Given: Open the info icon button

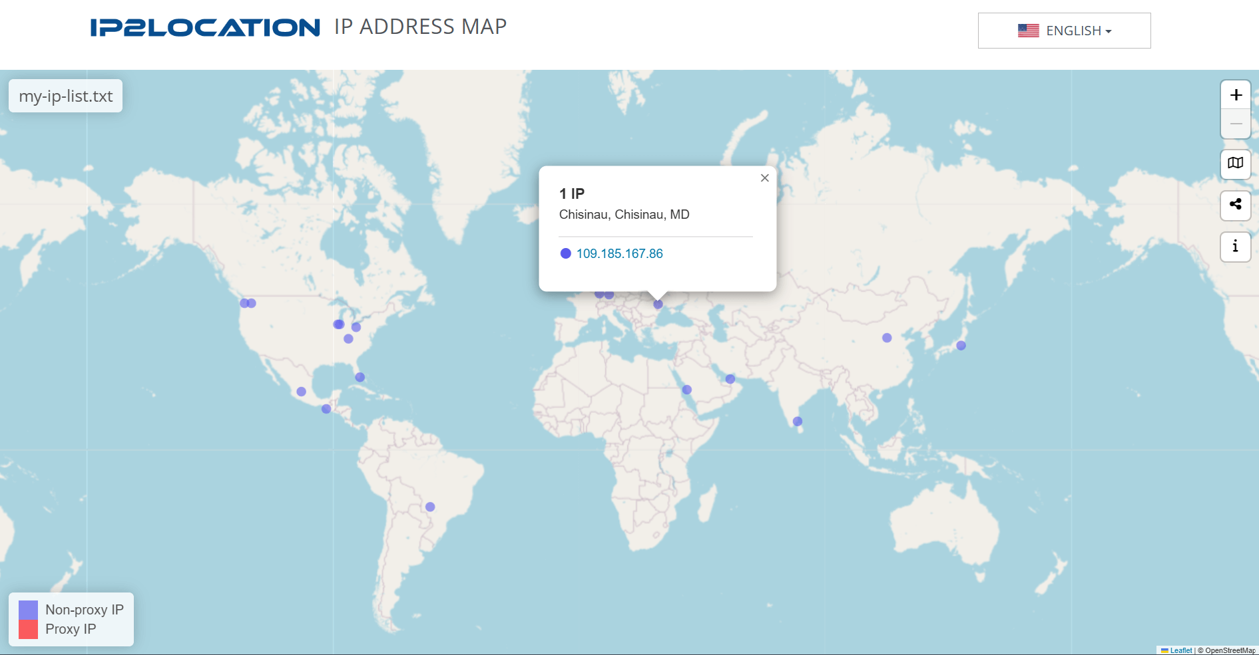Looking at the screenshot, I should tap(1236, 246).
